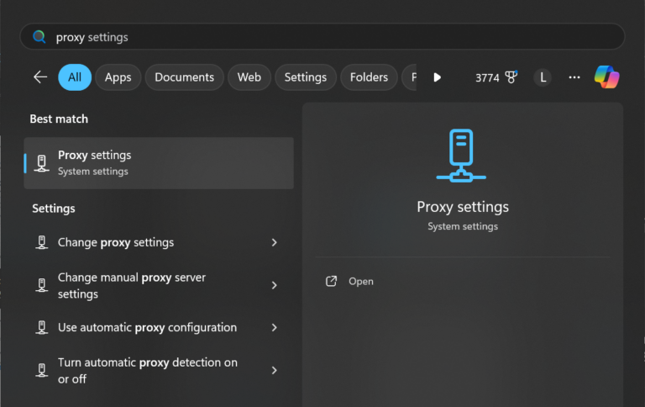Open Proxy settings best match result
The image size is (645, 407).
pos(159,163)
